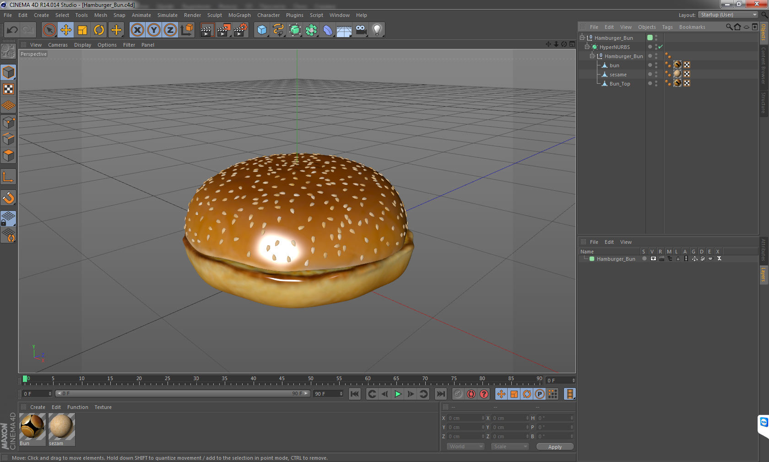This screenshot has height=462, width=769.
Task: Click the X position input field
Action: 466,418
